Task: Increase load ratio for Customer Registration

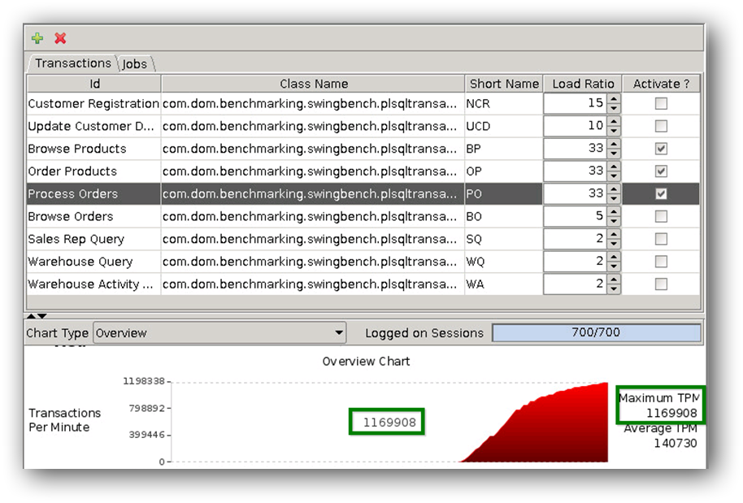Action: click(614, 99)
